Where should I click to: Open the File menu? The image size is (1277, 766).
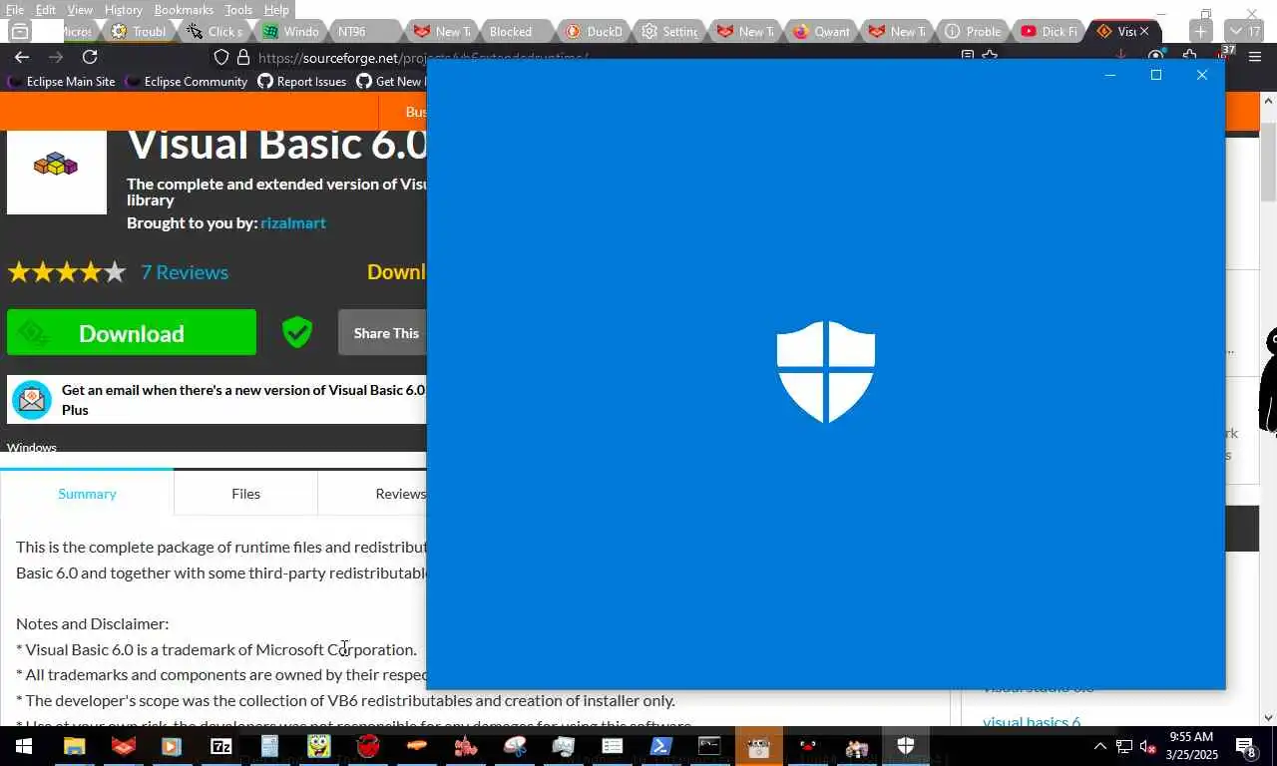coord(15,9)
